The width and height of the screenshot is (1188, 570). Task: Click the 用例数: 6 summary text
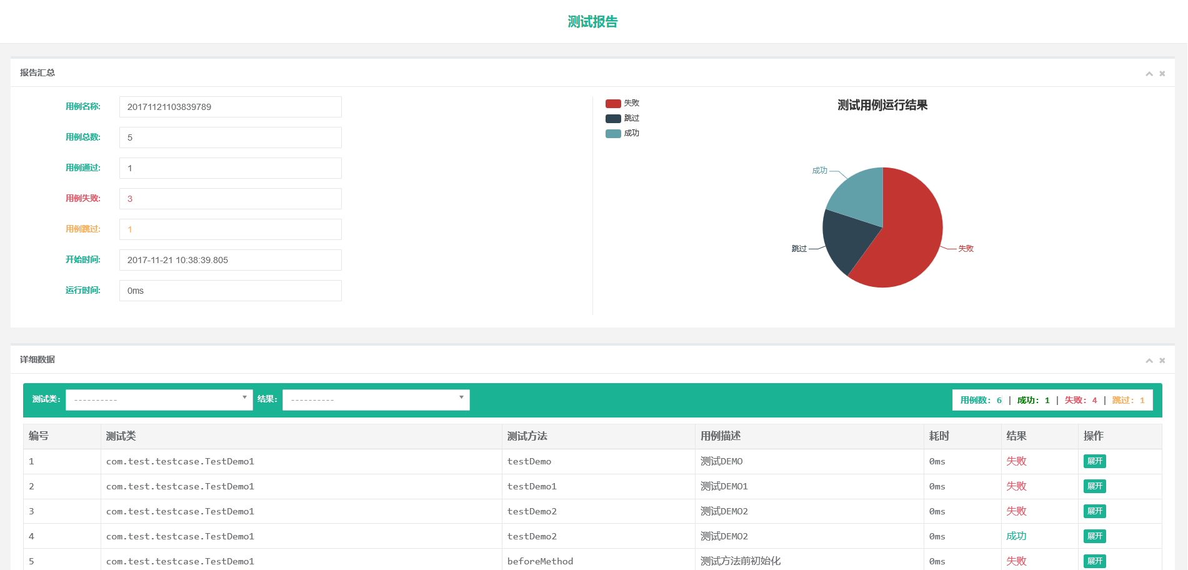pos(981,401)
